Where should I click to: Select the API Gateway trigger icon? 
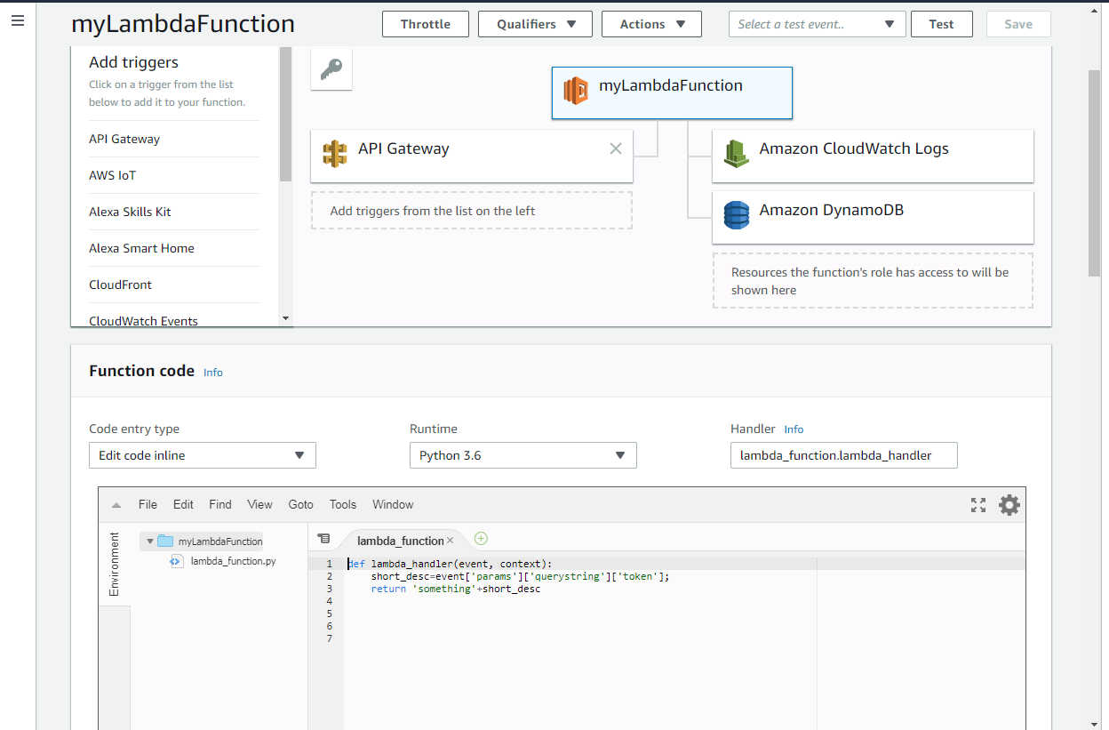[x=336, y=152]
